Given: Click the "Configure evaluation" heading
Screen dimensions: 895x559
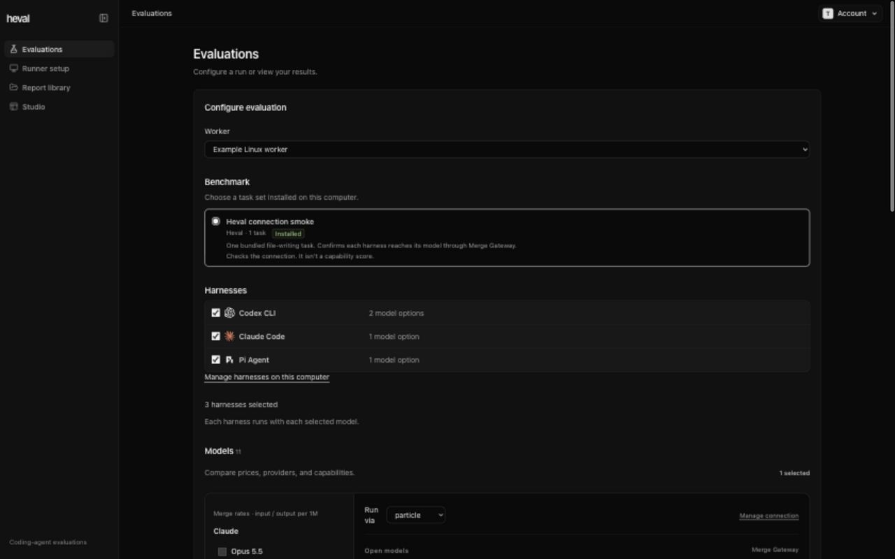Looking at the screenshot, I should 245,108.
